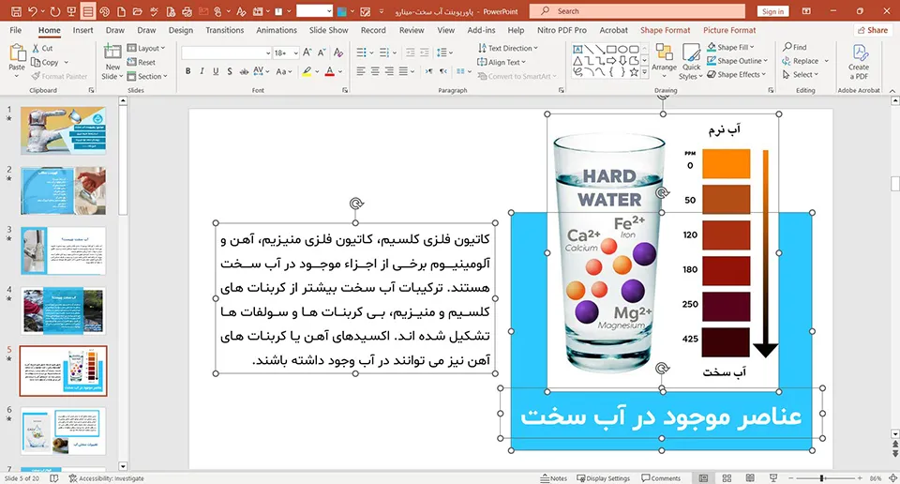Switch to the Transitions tab

tap(224, 30)
